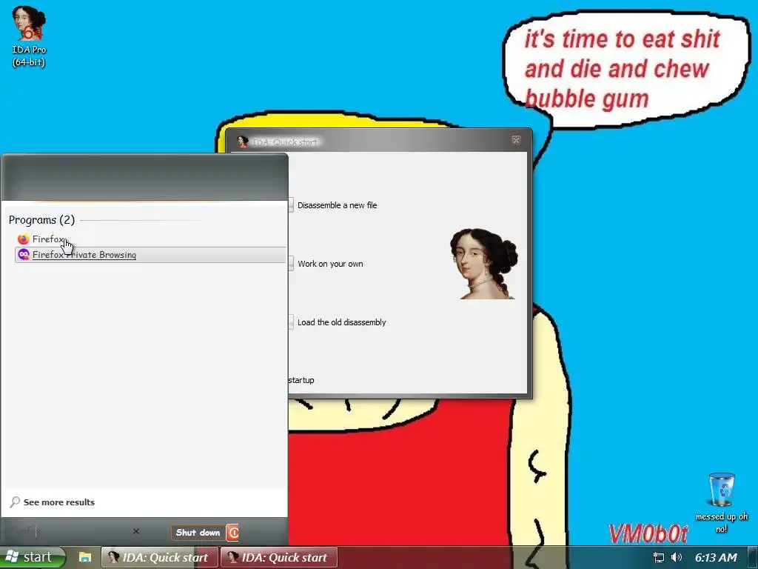Screen dimensions: 758x569
Task: Close the IDA: Quick start dialog
Action: [516, 140]
